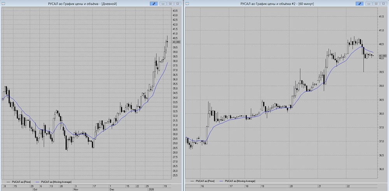Open the system menu icon of chart #2
Screen dimensions: 389x191
coord(187,4)
